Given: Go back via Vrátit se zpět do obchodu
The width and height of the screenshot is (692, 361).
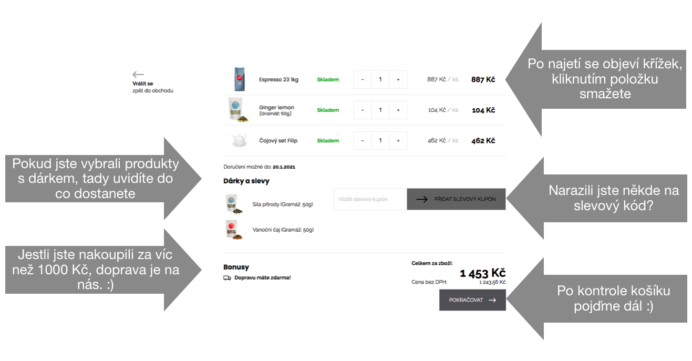Looking at the screenshot, I should [x=152, y=87].
